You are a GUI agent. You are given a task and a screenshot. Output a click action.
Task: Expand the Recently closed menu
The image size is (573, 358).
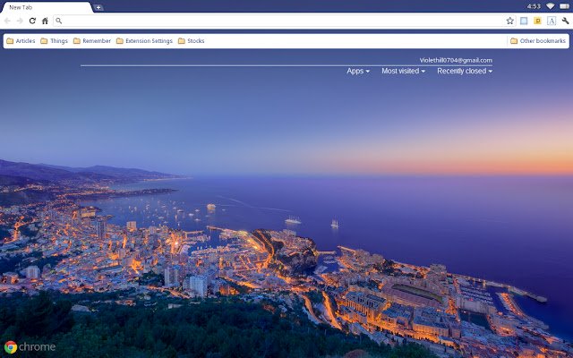click(x=465, y=71)
